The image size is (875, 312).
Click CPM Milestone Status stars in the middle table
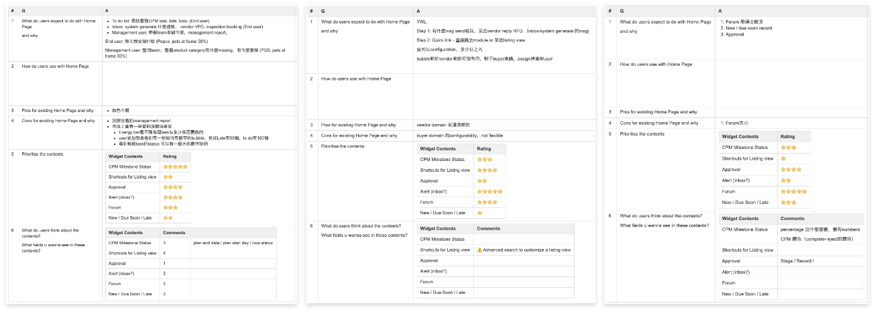(484, 160)
